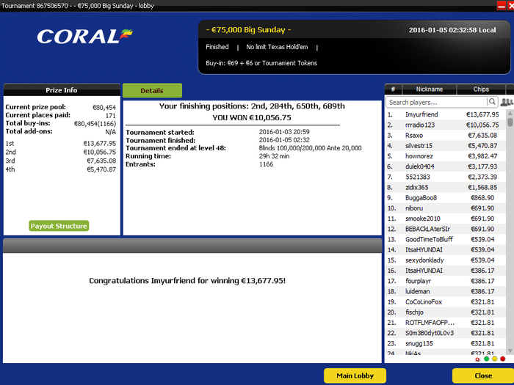The height and width of the screenshot is (385, 514).
Task: Click the YOU WON €10,056.75 text
Action: point(252,117)
